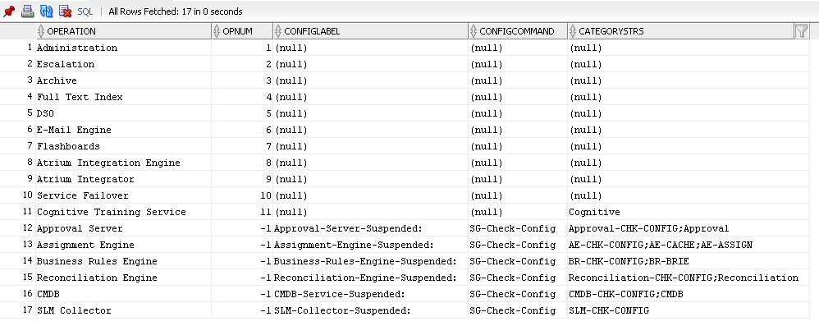The image size is (819, 326).
Task: Click the print results icon
Action: [28, 11]
